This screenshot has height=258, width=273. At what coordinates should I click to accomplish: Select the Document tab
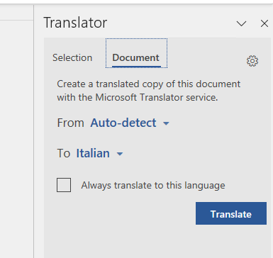(136, 58)
